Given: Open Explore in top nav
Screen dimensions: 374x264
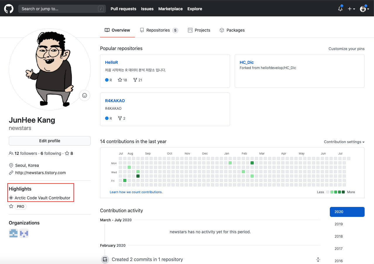Looking at the screenshot, I should pos(195,9).
